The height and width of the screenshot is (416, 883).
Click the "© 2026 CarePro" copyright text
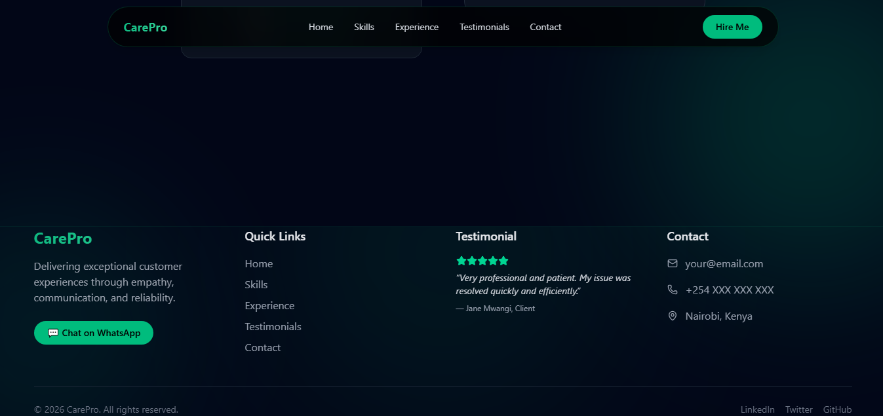coord(106,409)
